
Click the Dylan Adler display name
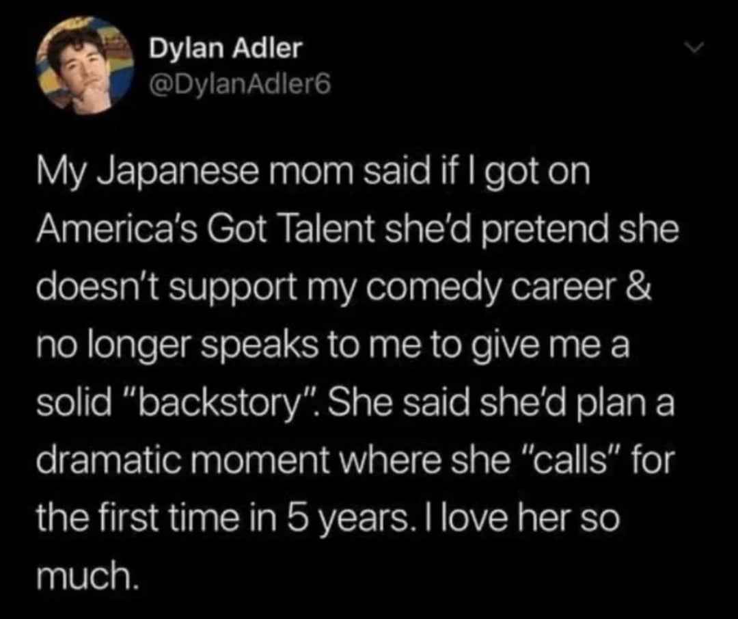[225, 48]
